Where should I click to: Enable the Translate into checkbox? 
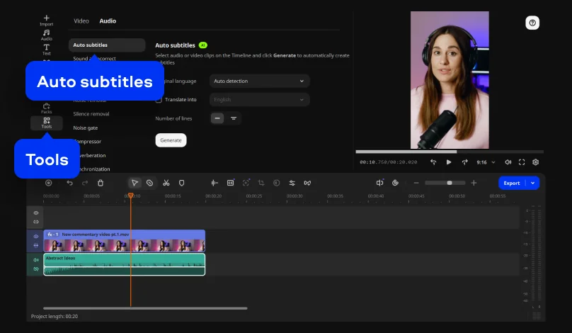pyautogui.click(x=159, y=100)
